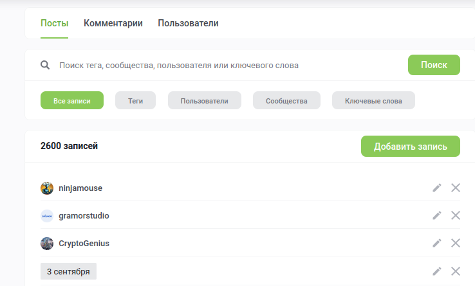Open the Пользователи tab at top
475x286 pixels.
pyautogui.click(x=188, y=23)
